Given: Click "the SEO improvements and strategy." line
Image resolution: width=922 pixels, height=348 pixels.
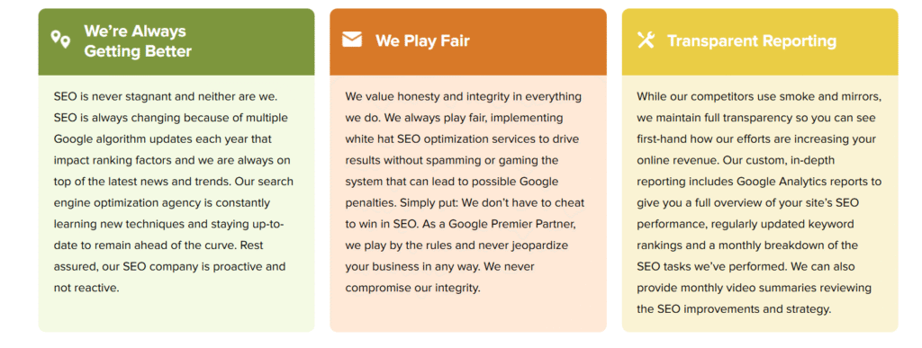Looking at the screenshot, I should click(734, 309).
